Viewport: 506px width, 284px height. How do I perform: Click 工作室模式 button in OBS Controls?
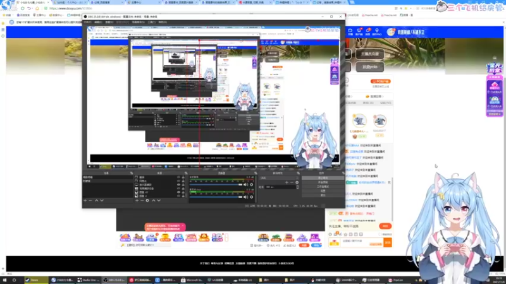(x=323, y=186)
